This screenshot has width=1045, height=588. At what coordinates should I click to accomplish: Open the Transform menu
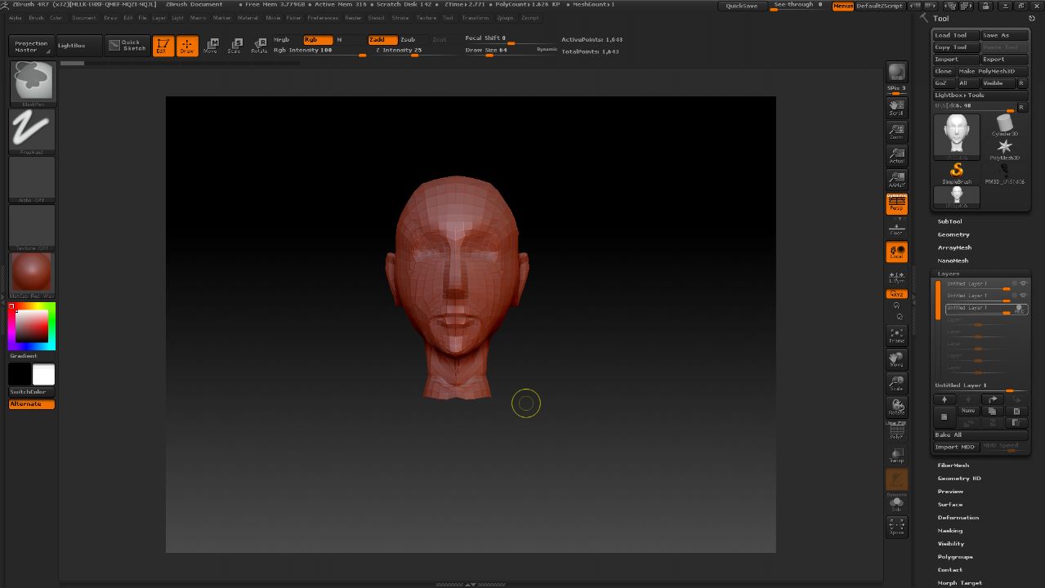coord(476,17)
